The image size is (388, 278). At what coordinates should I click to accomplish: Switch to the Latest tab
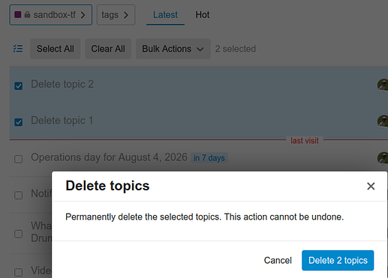[x=165, y=15]
